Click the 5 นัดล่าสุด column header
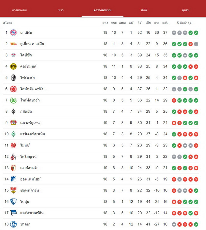Viewport: 206px width, 230px height. (184, 23)
